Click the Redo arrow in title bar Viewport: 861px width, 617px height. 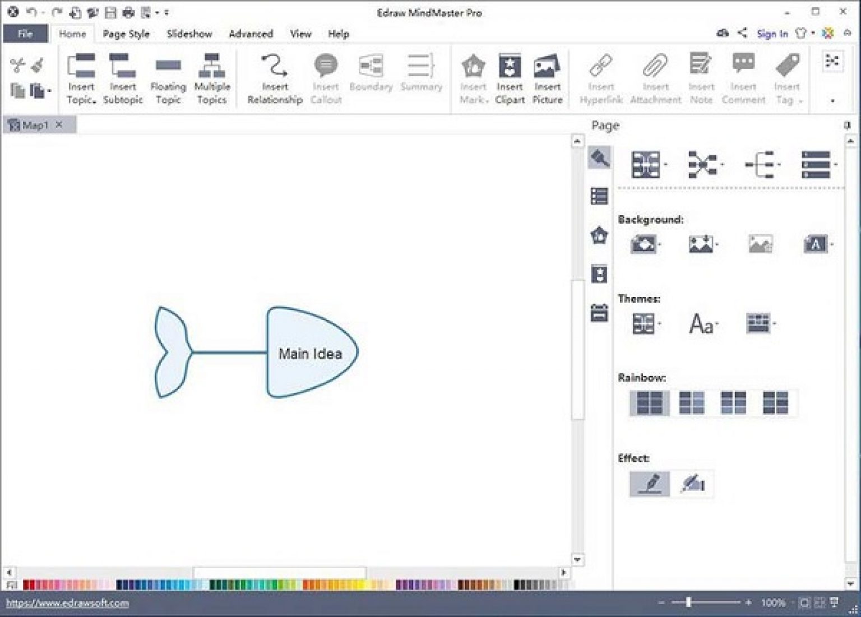57,12
